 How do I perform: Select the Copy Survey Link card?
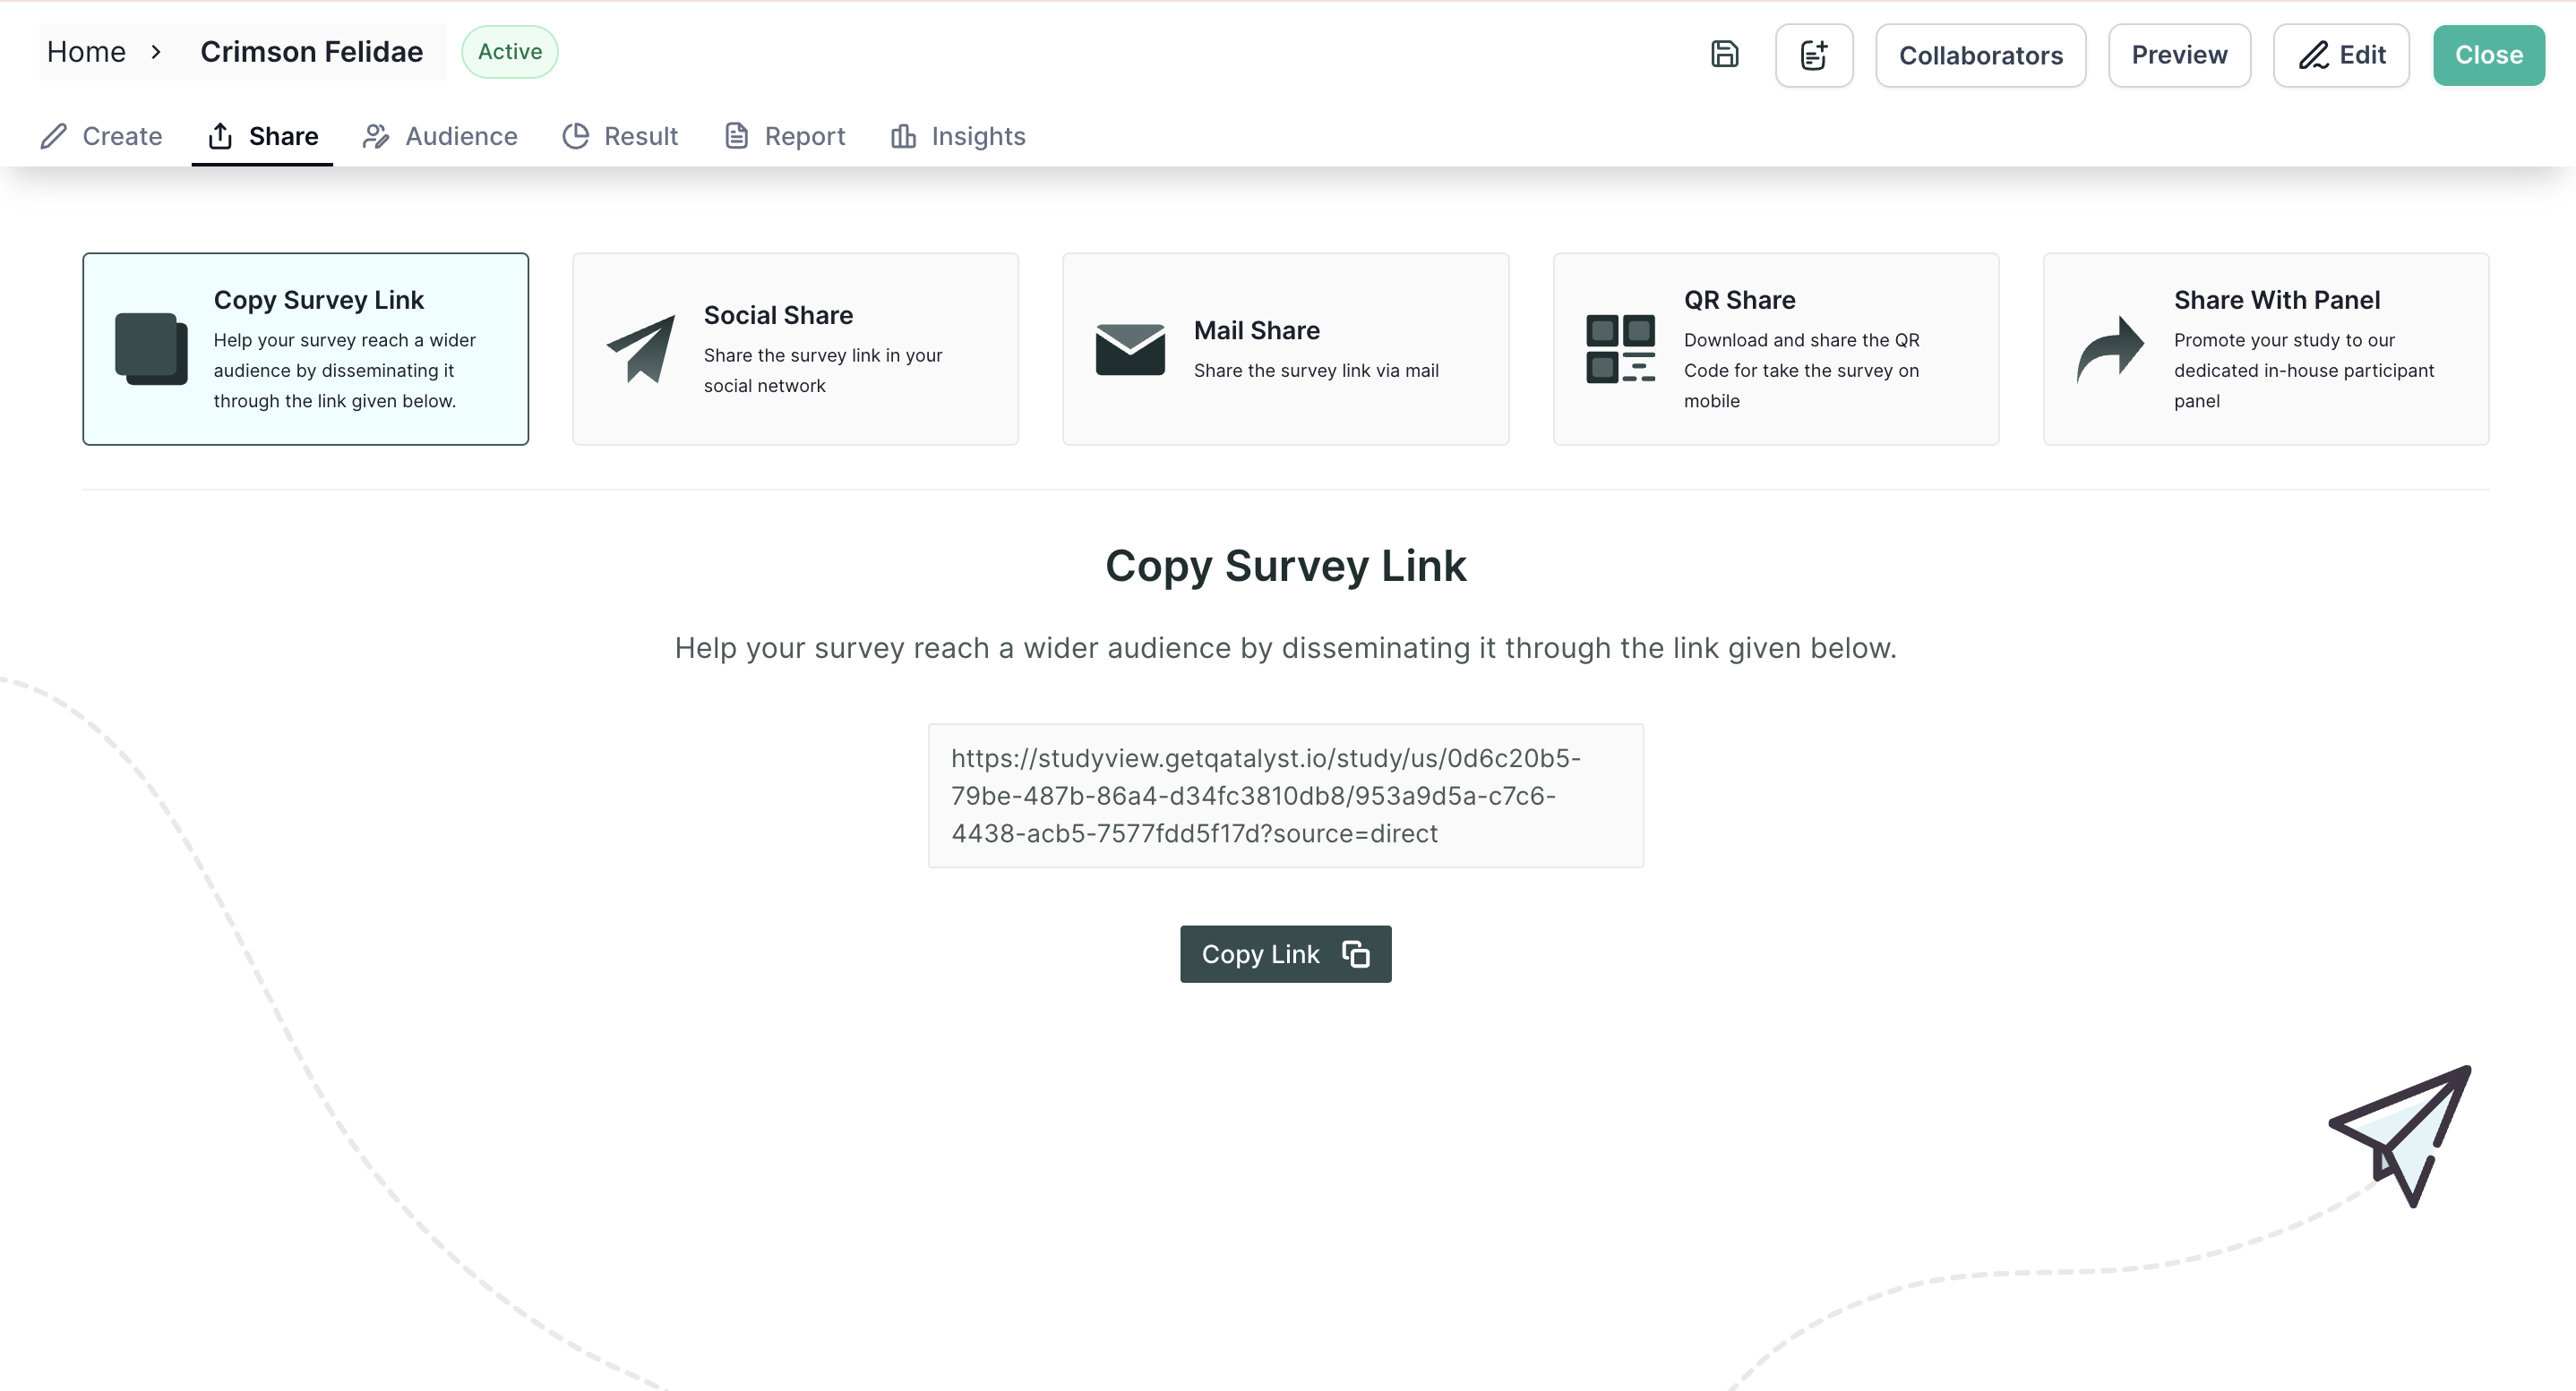tap(306, 349)
